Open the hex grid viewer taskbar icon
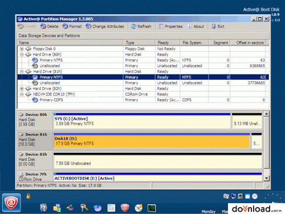The image size is (285, 214). click(x=111, y=208)
